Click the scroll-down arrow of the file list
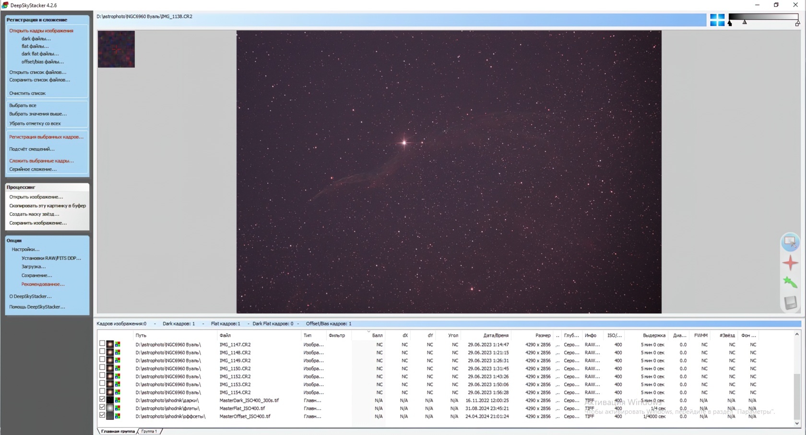This screenshot has width=806, height=435. click(797, 423)
